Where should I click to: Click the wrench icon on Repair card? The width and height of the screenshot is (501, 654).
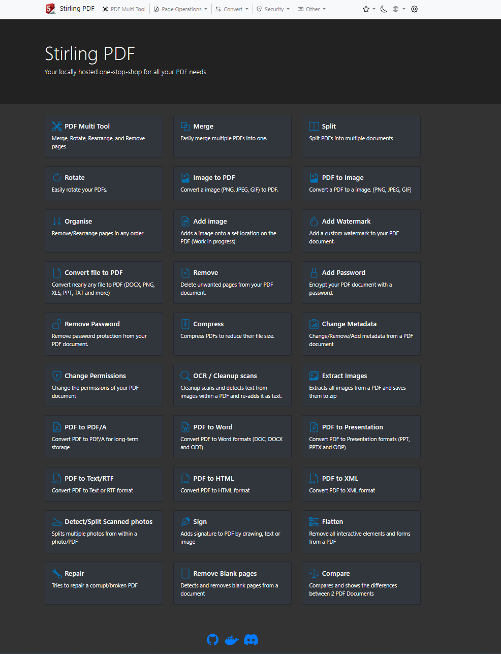coord(56,574)
